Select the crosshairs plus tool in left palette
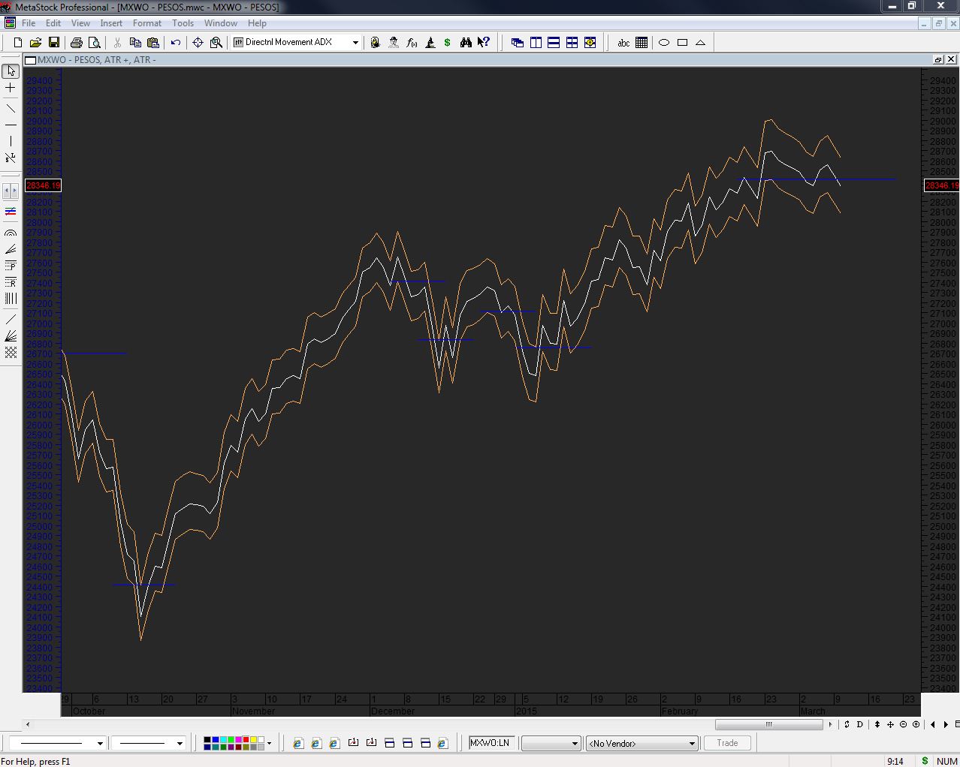 (x=11, y=88)
